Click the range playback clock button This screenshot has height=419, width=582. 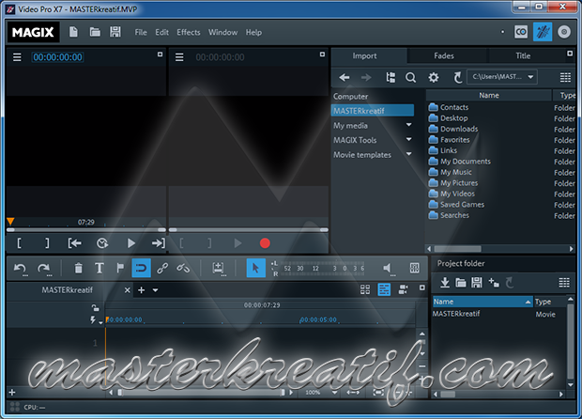(x=102, y=243)
